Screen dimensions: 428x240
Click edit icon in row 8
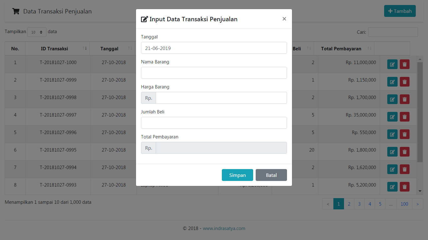392,187
